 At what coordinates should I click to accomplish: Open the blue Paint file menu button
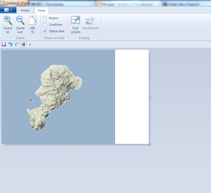(x=8, y=10)
